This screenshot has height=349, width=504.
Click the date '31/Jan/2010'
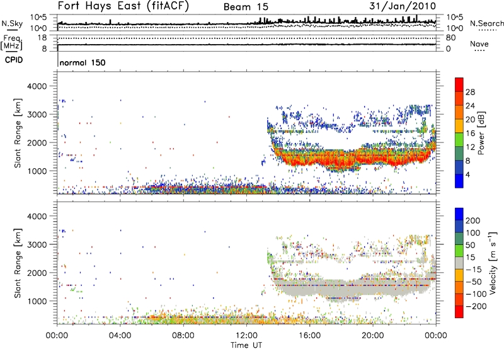tap(403, 6)
